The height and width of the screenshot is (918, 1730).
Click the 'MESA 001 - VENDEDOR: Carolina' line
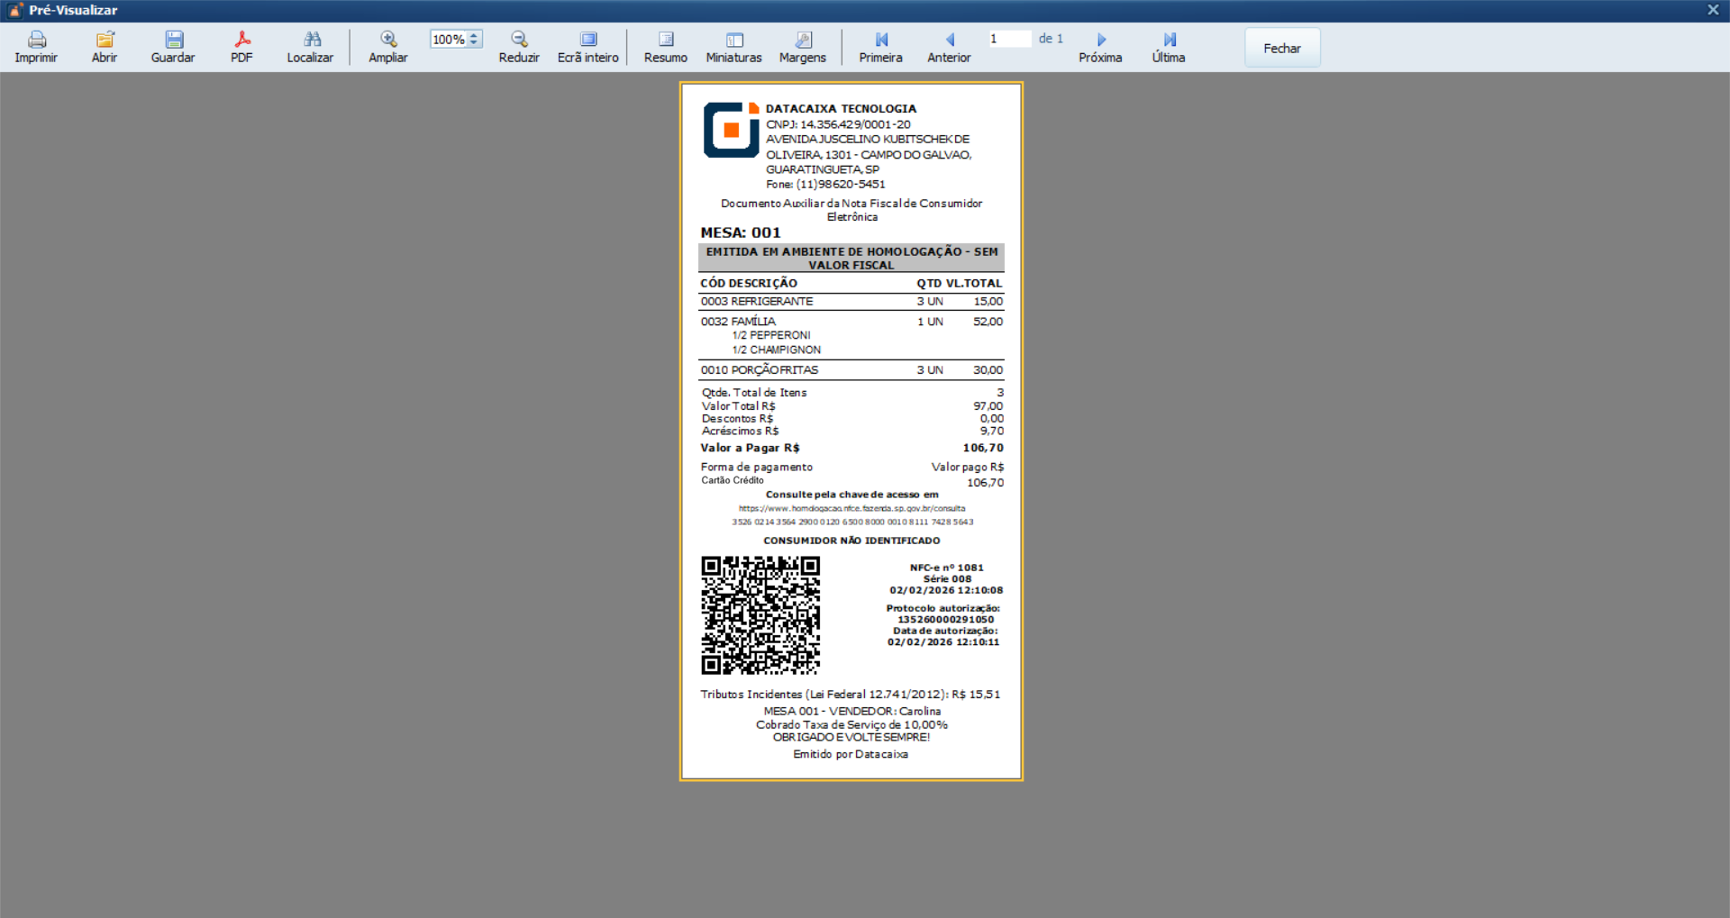coord(852,711)
